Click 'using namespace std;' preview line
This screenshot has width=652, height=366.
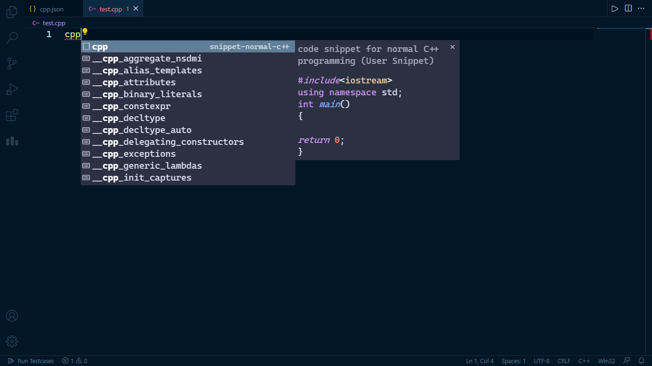[x=350, y=92]
